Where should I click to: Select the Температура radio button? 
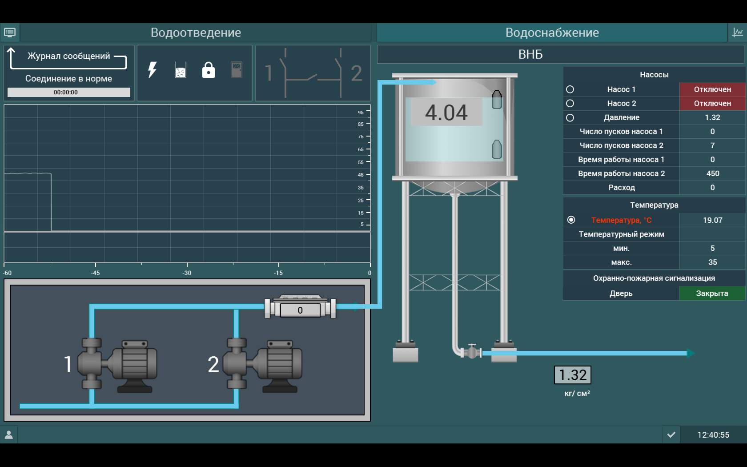tap(571, 220)
